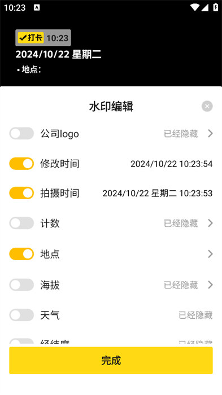Expand 海拔 options with the chevron
Screen dimensions: 222x395
(x=210, y=285)
